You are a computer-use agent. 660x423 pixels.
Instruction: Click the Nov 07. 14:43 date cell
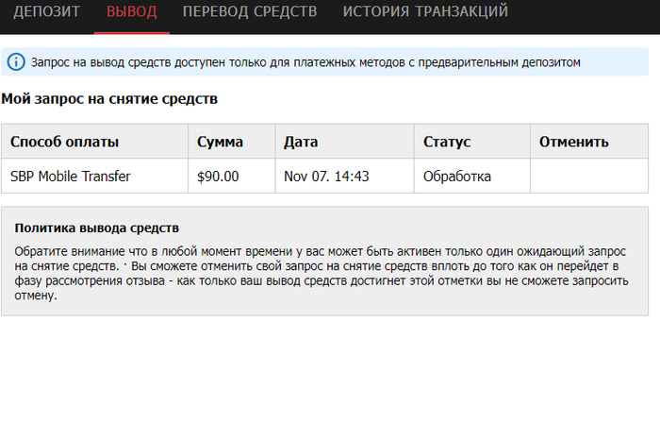click(x=345, y=177)
